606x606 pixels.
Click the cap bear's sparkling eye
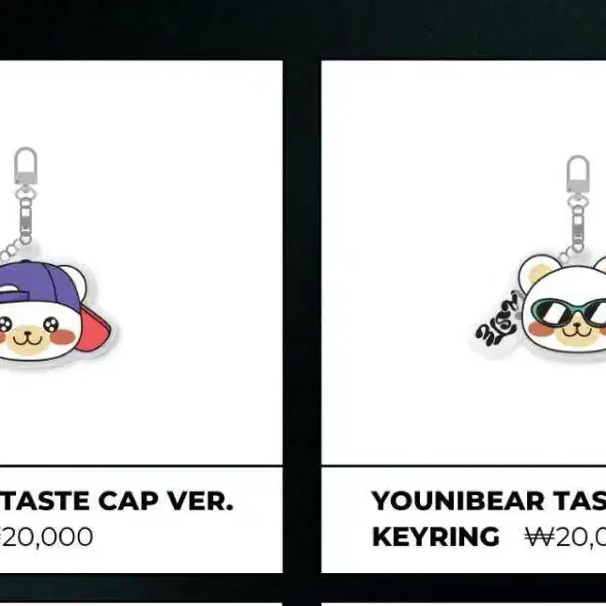click(51, 324)
